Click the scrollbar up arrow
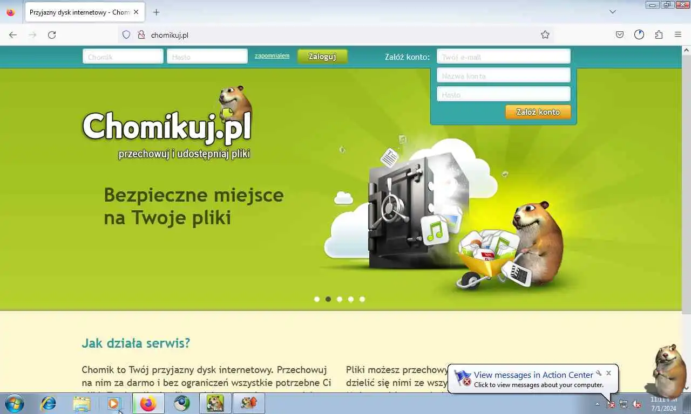 pyautogui.click(x=686, y=50)
